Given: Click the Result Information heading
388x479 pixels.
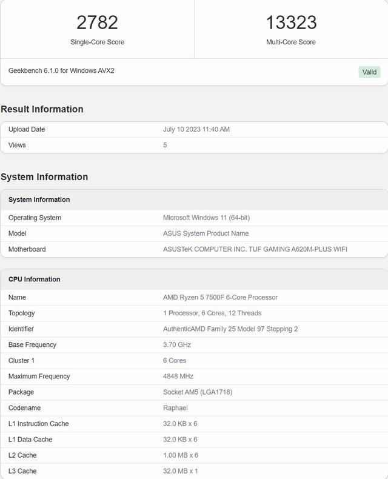Looking at the screenshot, I should (x=42, y=109).
